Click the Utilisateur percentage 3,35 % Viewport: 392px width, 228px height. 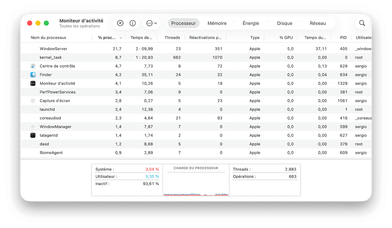pyautogui.click(x=152, y=177)
